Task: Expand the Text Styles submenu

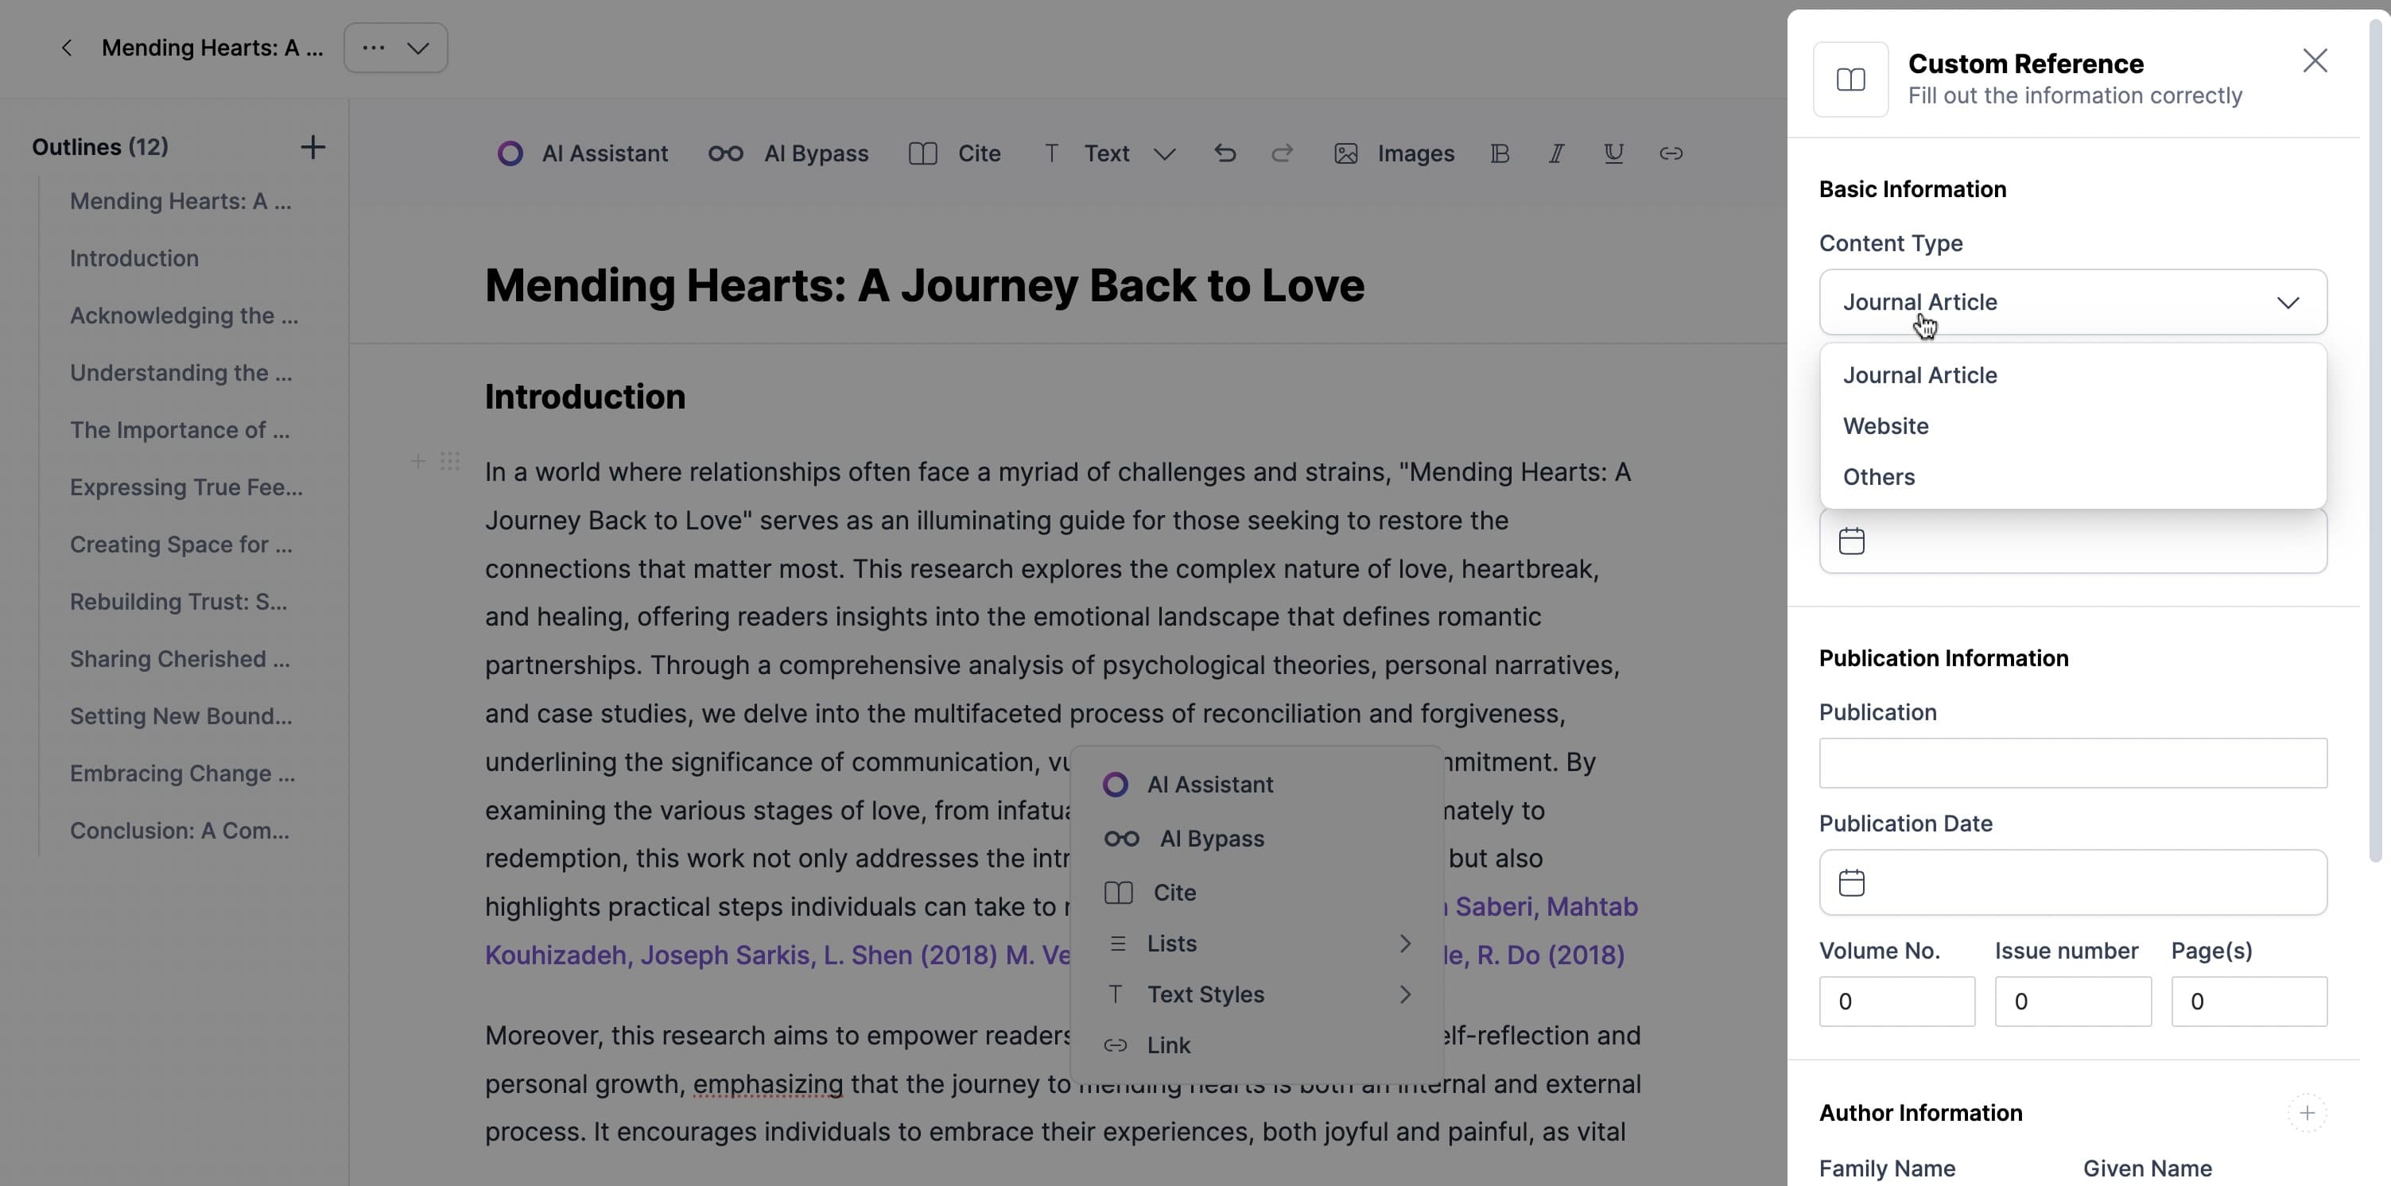Action: [1256, 995]
